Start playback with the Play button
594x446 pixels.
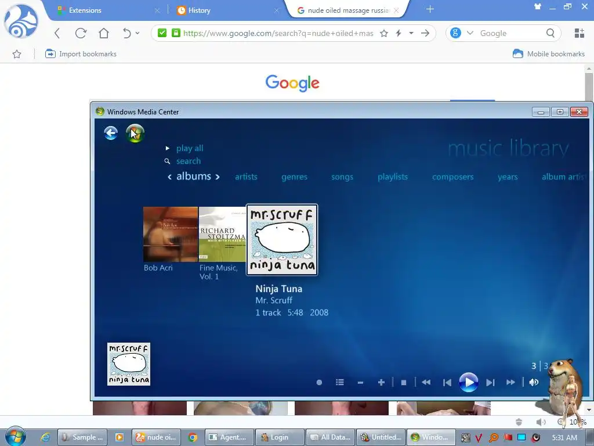click(x=469, y=382)
